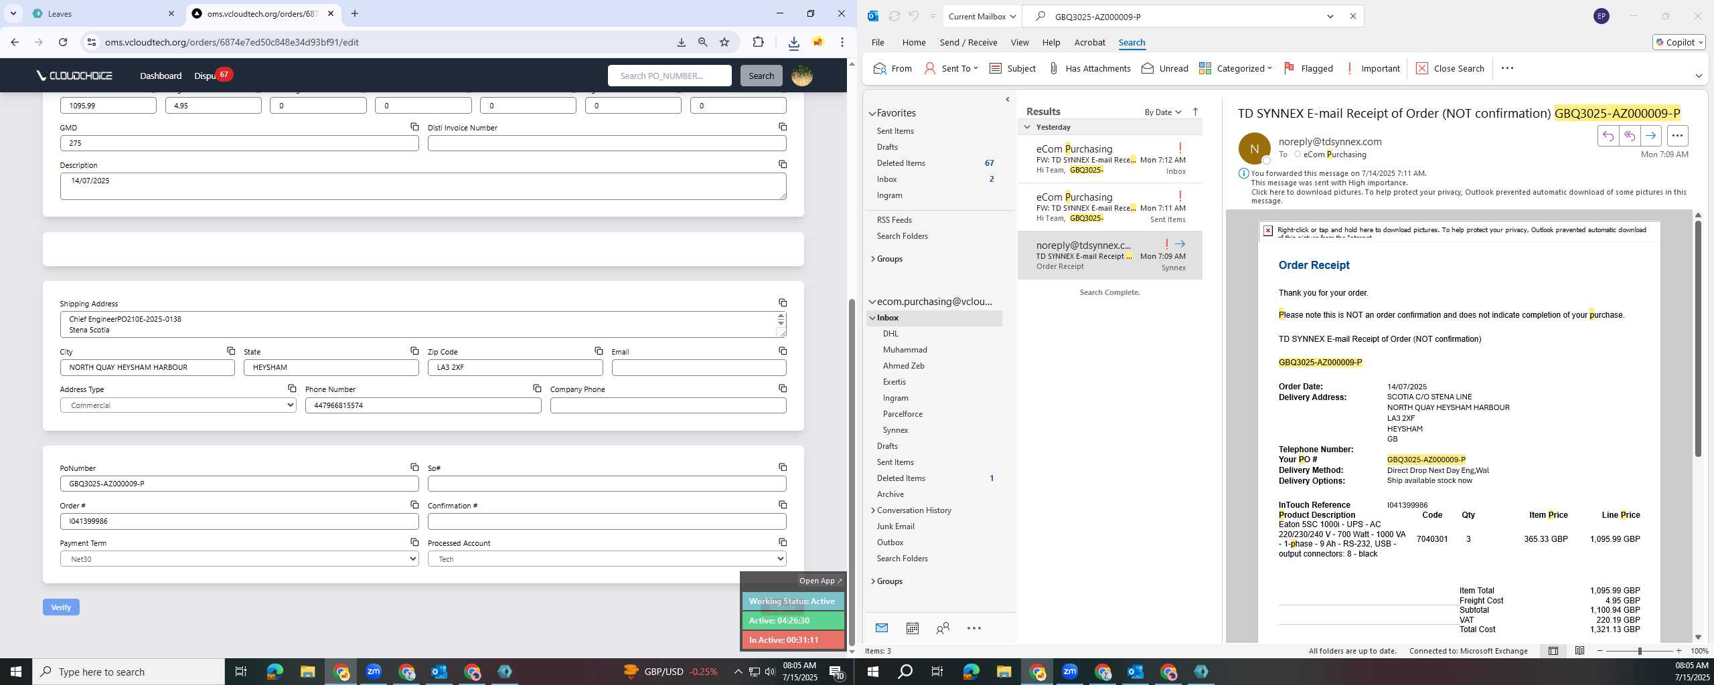Open Zoom from the left taskbar
Image resolution: width=1714 pixels, height=685 pixels.
pyautogui.click(x=374, y=672)
